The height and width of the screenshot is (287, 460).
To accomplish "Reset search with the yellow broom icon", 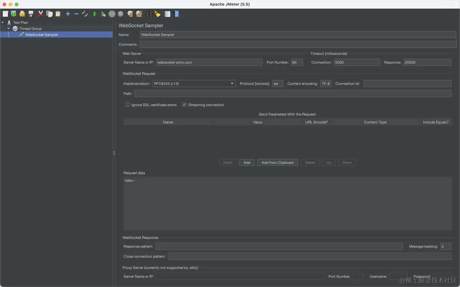I will pos(157,14).
